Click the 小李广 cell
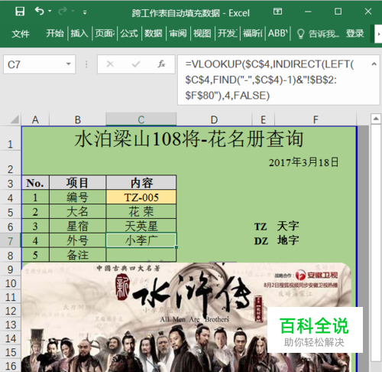Viewport: 382px width, 372px height. (141, 240)
